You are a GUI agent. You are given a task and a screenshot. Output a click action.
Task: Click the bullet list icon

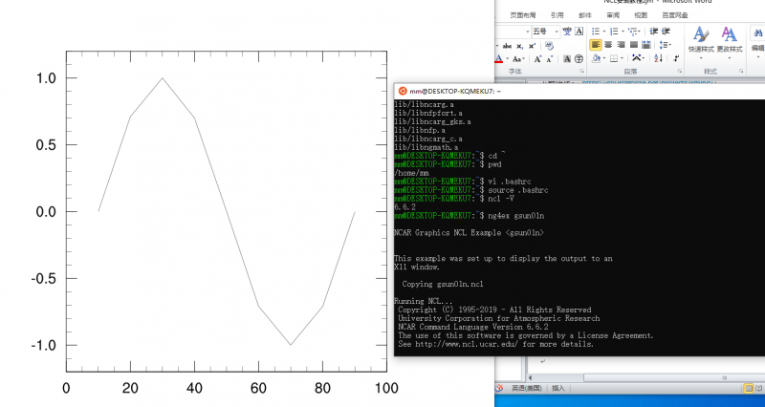(x=596, y=31)
